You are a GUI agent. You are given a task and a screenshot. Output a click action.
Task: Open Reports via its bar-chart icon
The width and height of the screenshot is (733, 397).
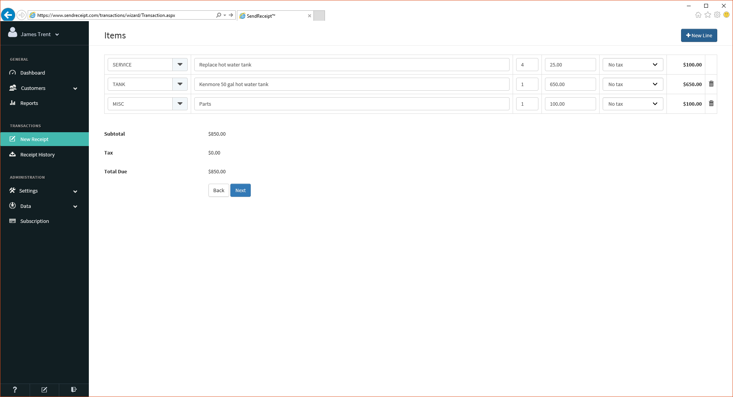pos(13,103)
